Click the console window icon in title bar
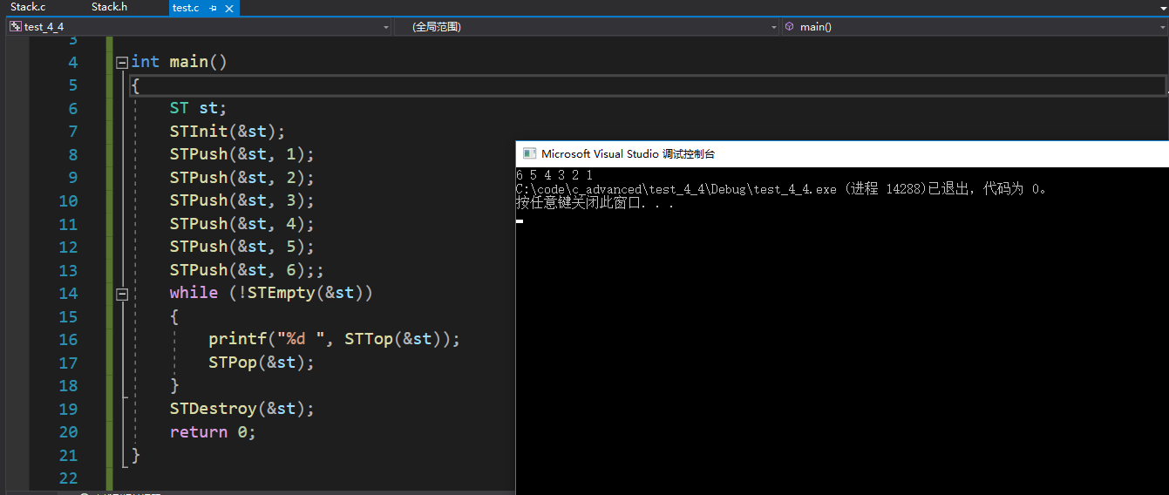Viewport: 1169px width, 495px height. [529, 153]
